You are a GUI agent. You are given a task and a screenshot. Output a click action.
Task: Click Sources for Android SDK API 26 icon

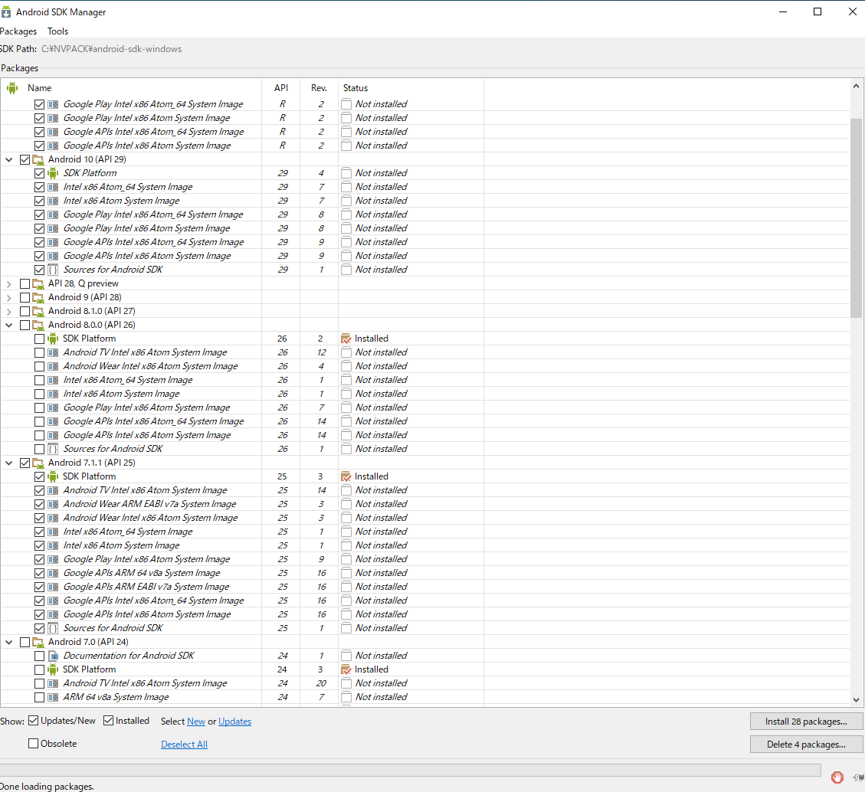click(53, 449)
